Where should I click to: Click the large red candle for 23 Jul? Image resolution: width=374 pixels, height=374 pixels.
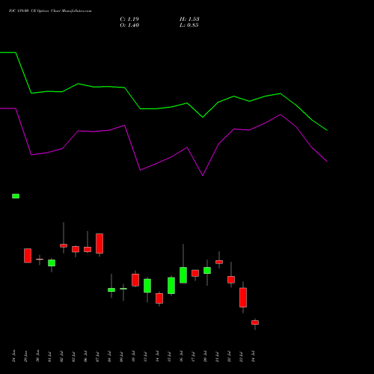[243, 298]
